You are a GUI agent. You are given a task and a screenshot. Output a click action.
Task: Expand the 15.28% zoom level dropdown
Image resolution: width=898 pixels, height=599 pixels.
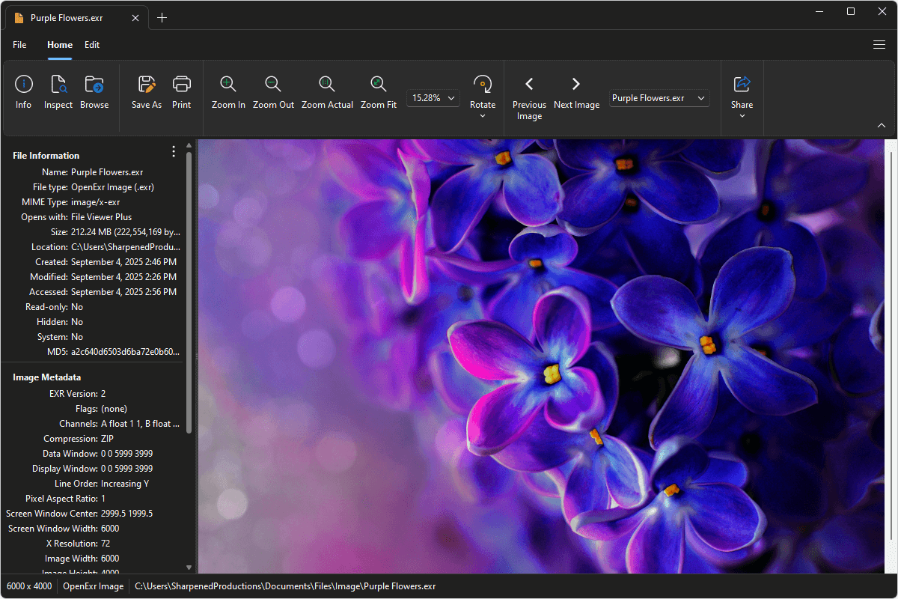pyautogui.click(x=433, y=98)
